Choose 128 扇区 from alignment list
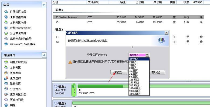Image resolution: width=210 pixels, height=107 pixels. pyautogui.click(x=139, y=80)
